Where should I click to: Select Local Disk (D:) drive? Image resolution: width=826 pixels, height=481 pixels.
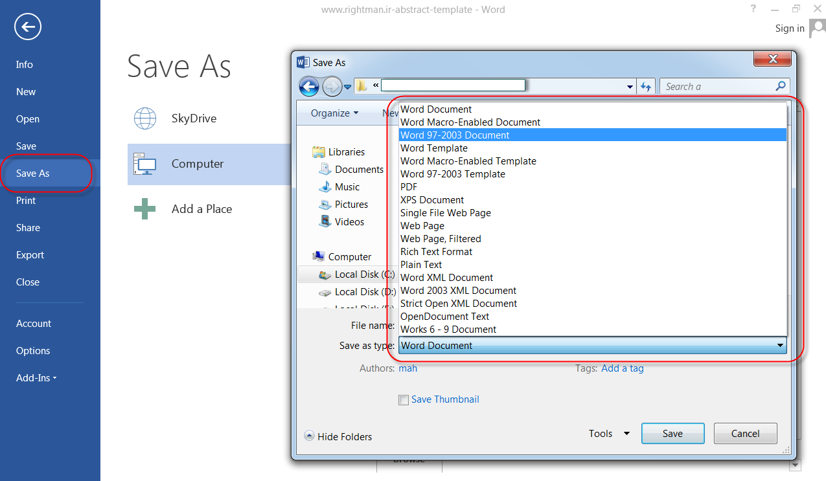[x=365, y=292]
